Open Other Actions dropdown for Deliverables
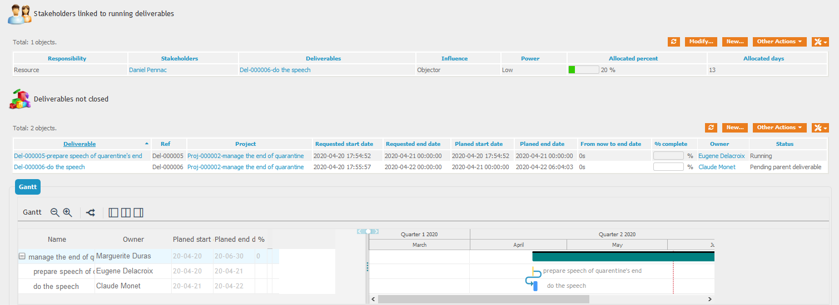The image size is (839, 305). (x=780, y=128)
